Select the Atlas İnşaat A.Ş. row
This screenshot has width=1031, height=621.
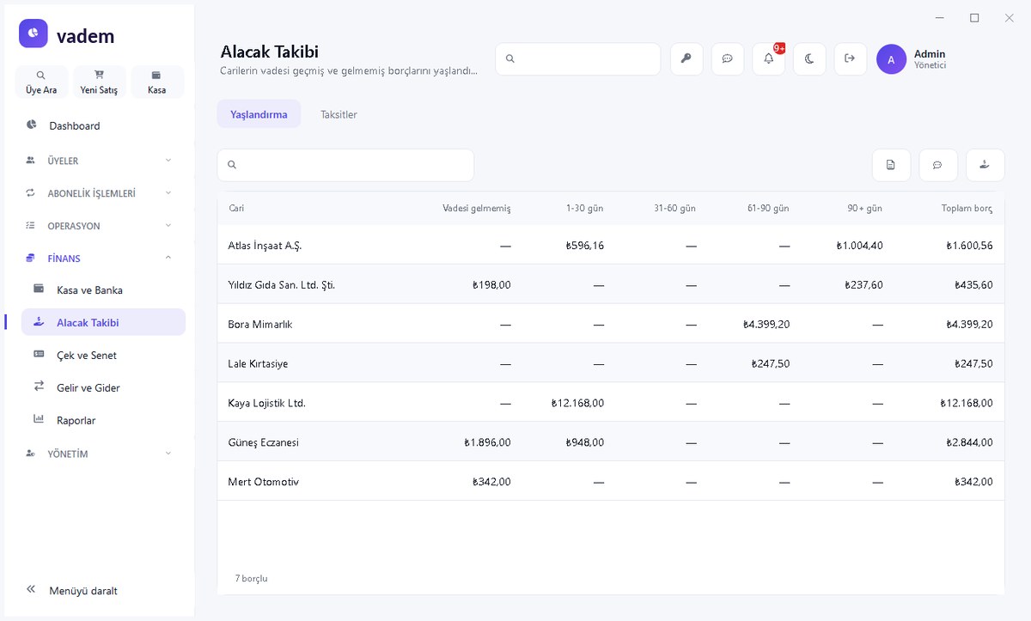(611, 246)
